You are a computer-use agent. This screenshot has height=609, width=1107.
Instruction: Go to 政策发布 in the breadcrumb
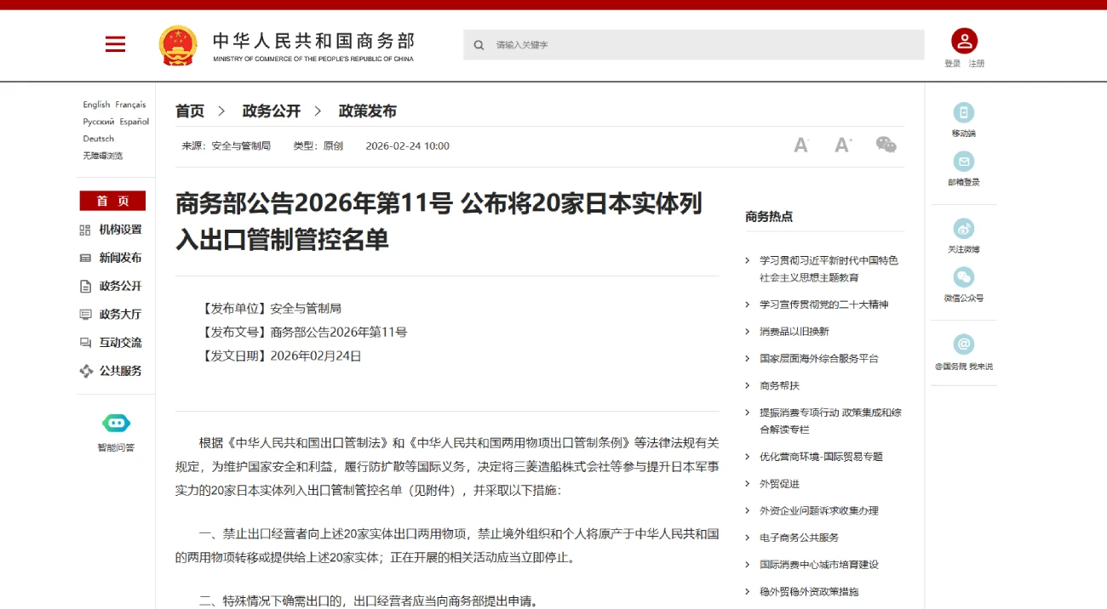(x=367, y=111)
